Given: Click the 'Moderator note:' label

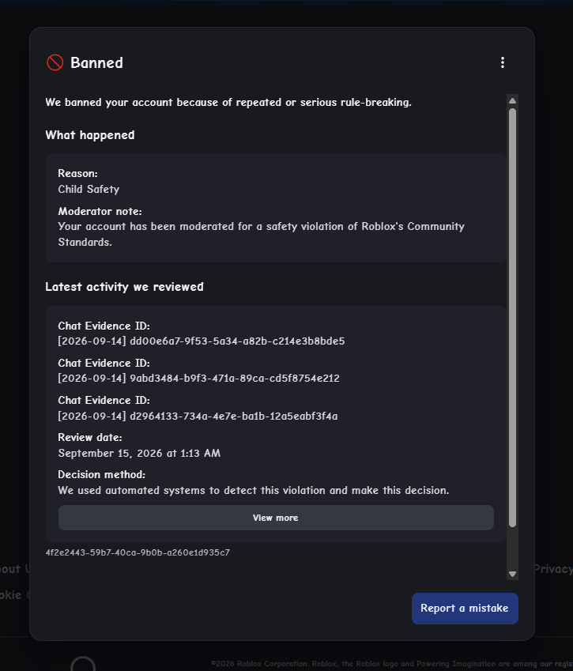Looking at the screenshot, I should pos(100,211).
